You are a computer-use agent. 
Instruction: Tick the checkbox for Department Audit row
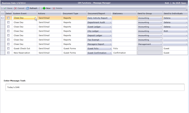(8, 22)
